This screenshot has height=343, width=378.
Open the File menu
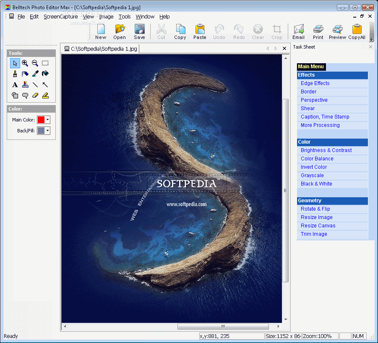(x=21, y=17)
